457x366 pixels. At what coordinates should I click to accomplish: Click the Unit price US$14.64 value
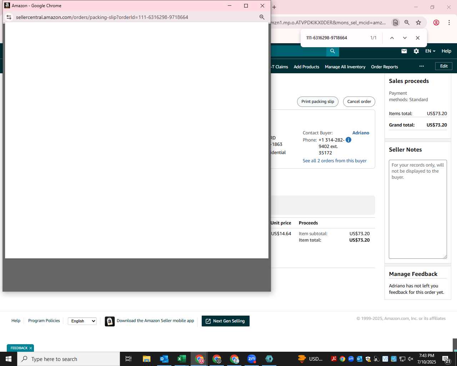click(281, 233)
